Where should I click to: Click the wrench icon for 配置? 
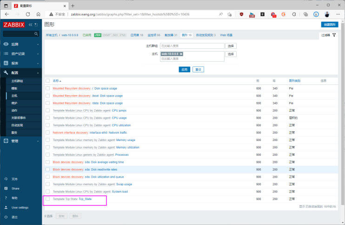(6, 72)
